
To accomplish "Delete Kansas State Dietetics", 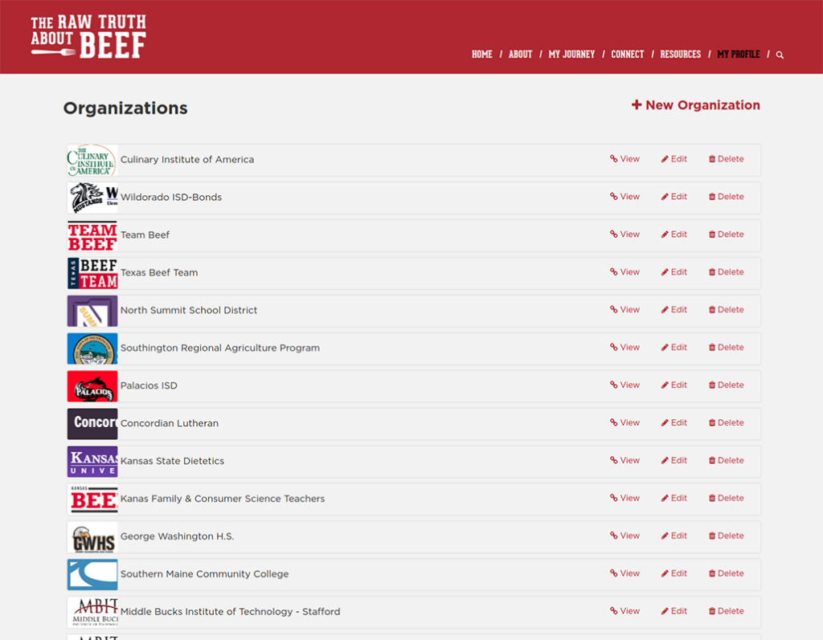I will click(x=726, y=461).
